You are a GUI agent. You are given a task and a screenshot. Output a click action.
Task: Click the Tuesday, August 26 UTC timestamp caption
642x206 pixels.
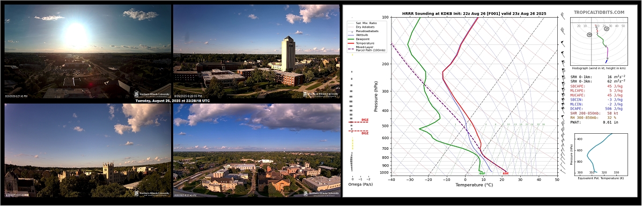point(172,101)
